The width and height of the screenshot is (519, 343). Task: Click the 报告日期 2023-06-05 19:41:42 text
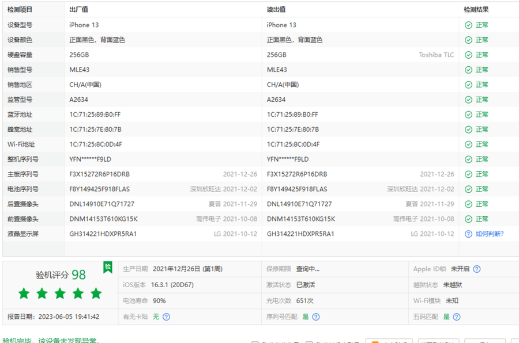click(x=53, y=317)
